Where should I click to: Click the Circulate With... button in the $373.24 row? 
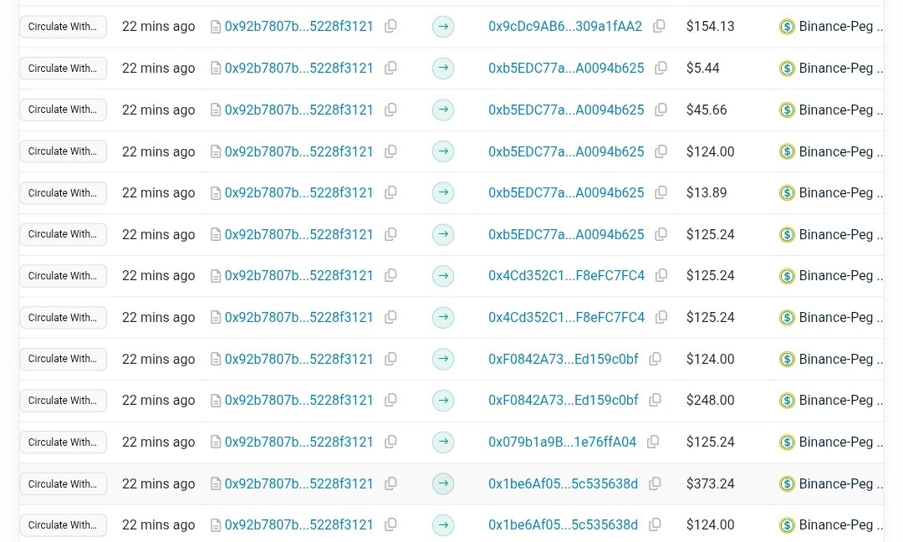coord(63,483)
